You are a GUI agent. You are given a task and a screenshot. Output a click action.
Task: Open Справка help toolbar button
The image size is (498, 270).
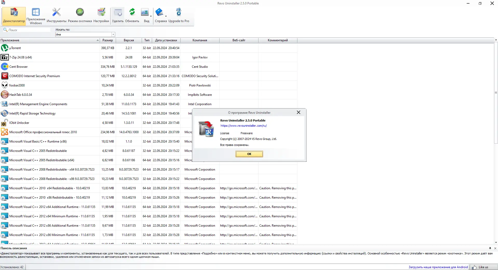(x=160, y=16)
